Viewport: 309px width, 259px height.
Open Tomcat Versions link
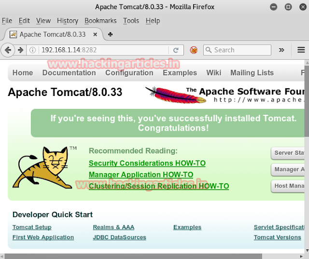(x=277, y=237)
